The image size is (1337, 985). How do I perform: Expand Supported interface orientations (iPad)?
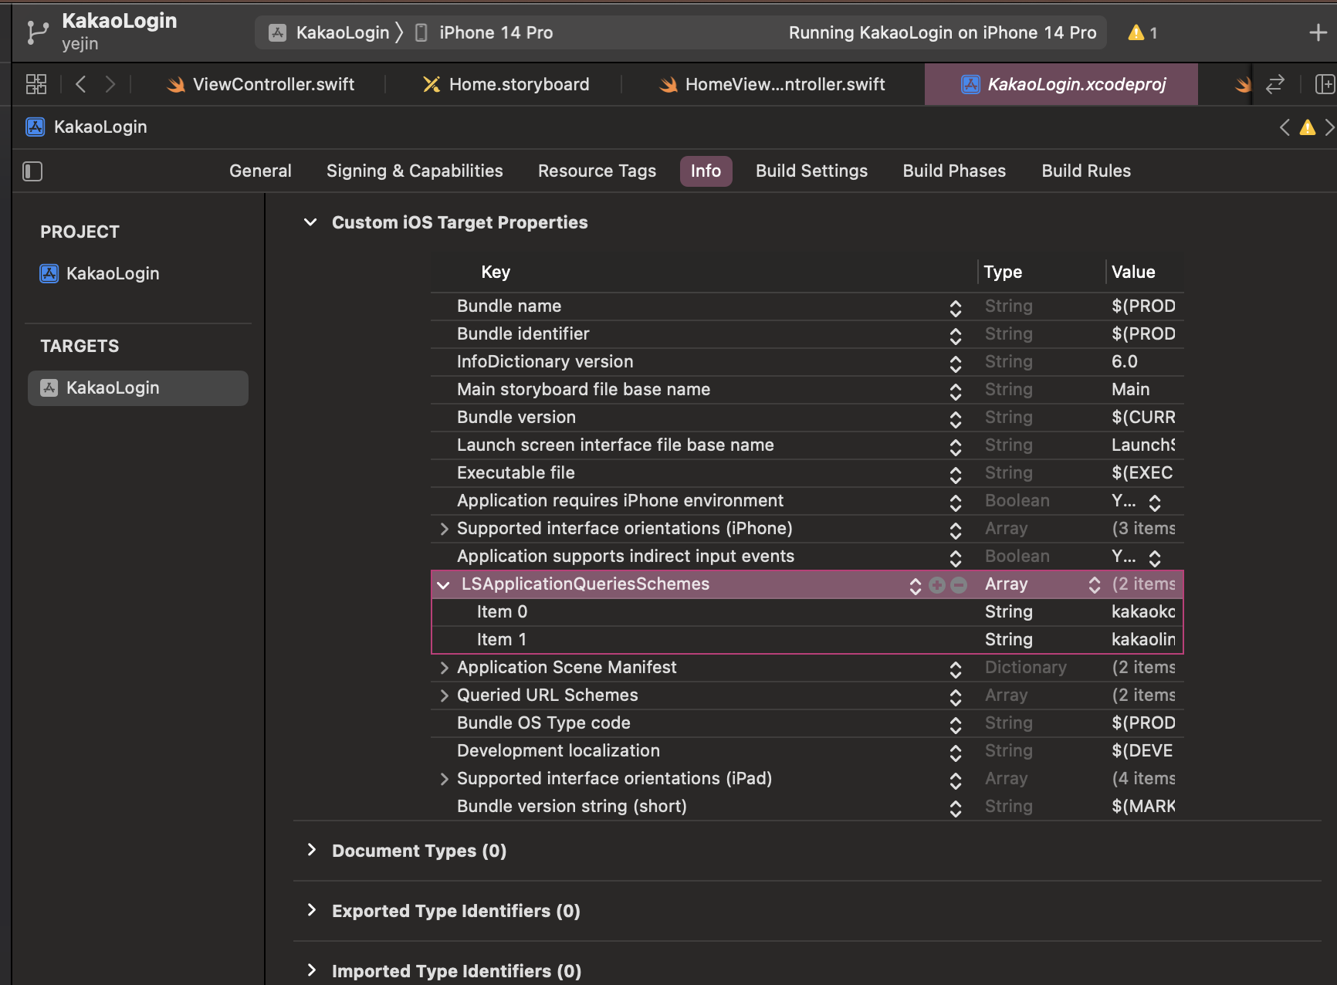coord(444,779)
